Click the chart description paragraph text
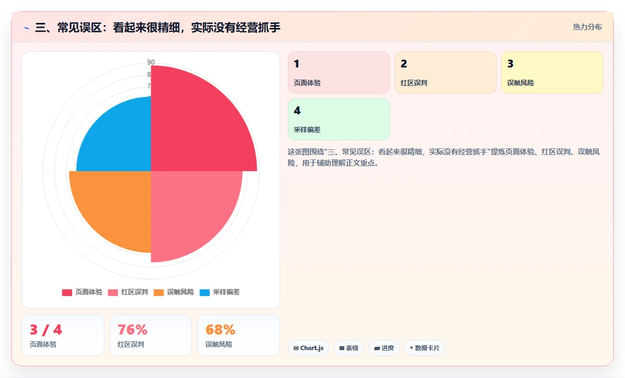Screen dimensions: 625x378 (x=444, y=157)
